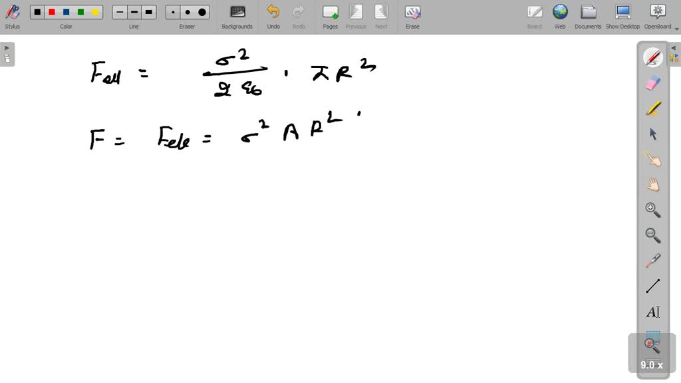Expand the right side panel tab
This screenshot has height=383, width=681.
[x=674, y=54]
